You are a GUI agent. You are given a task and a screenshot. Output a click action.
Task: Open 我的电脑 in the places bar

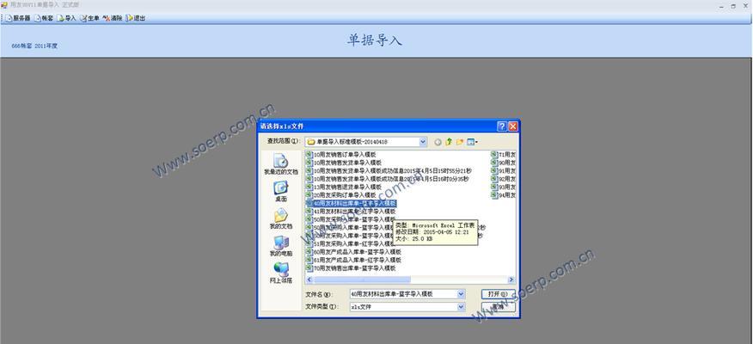281,246
